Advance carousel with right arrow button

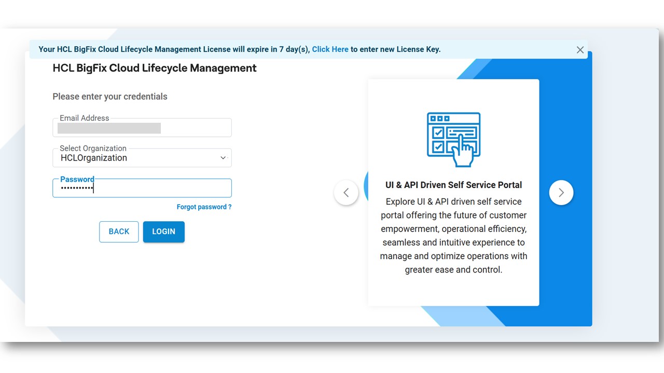pyautogui.click(x=561, y=193)
